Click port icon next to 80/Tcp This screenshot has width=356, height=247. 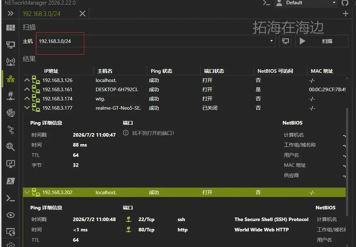tap(128, 229)
